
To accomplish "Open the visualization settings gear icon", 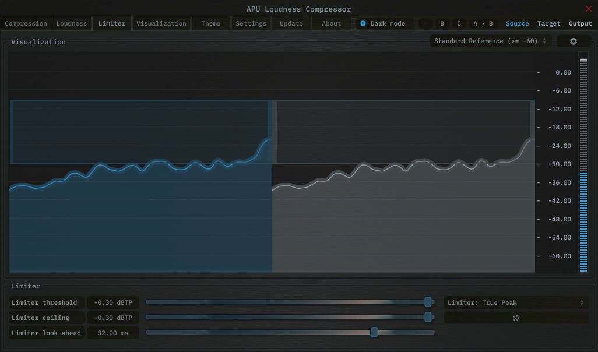I will click(574, 41).
